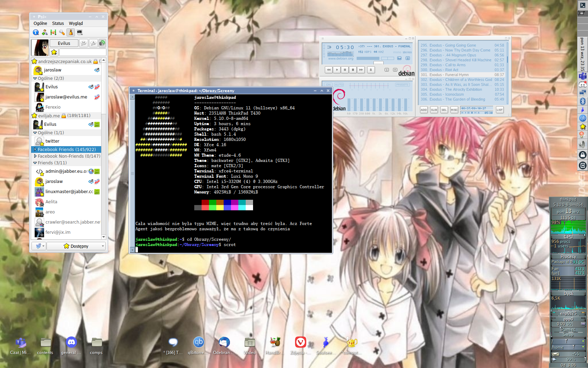Click the log out icon in right panel
The width and height of the screenshot is (588, 368).
point(582,165)
